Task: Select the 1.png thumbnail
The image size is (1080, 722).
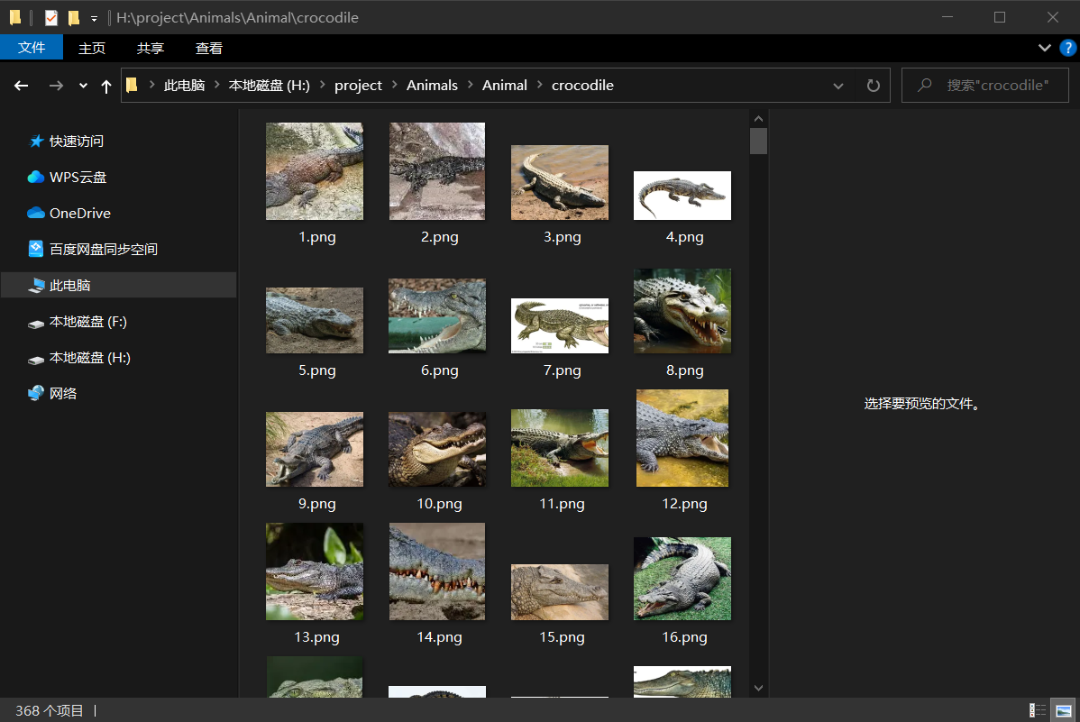Action: click(x=315, y=171)
